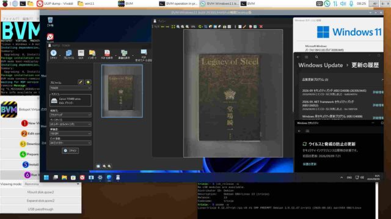Click Mount disk.qcow2 button

(x=41, y=192)
